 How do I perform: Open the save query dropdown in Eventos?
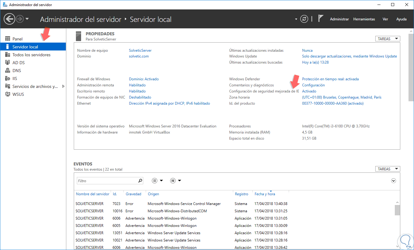coord(176,181)
